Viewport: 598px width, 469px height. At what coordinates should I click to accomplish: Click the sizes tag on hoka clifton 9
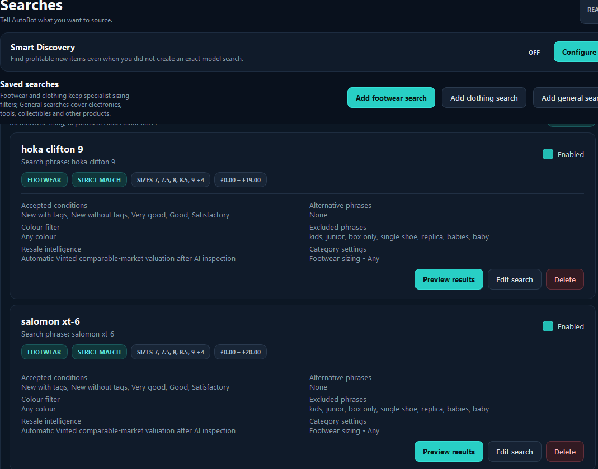(171, 180)
